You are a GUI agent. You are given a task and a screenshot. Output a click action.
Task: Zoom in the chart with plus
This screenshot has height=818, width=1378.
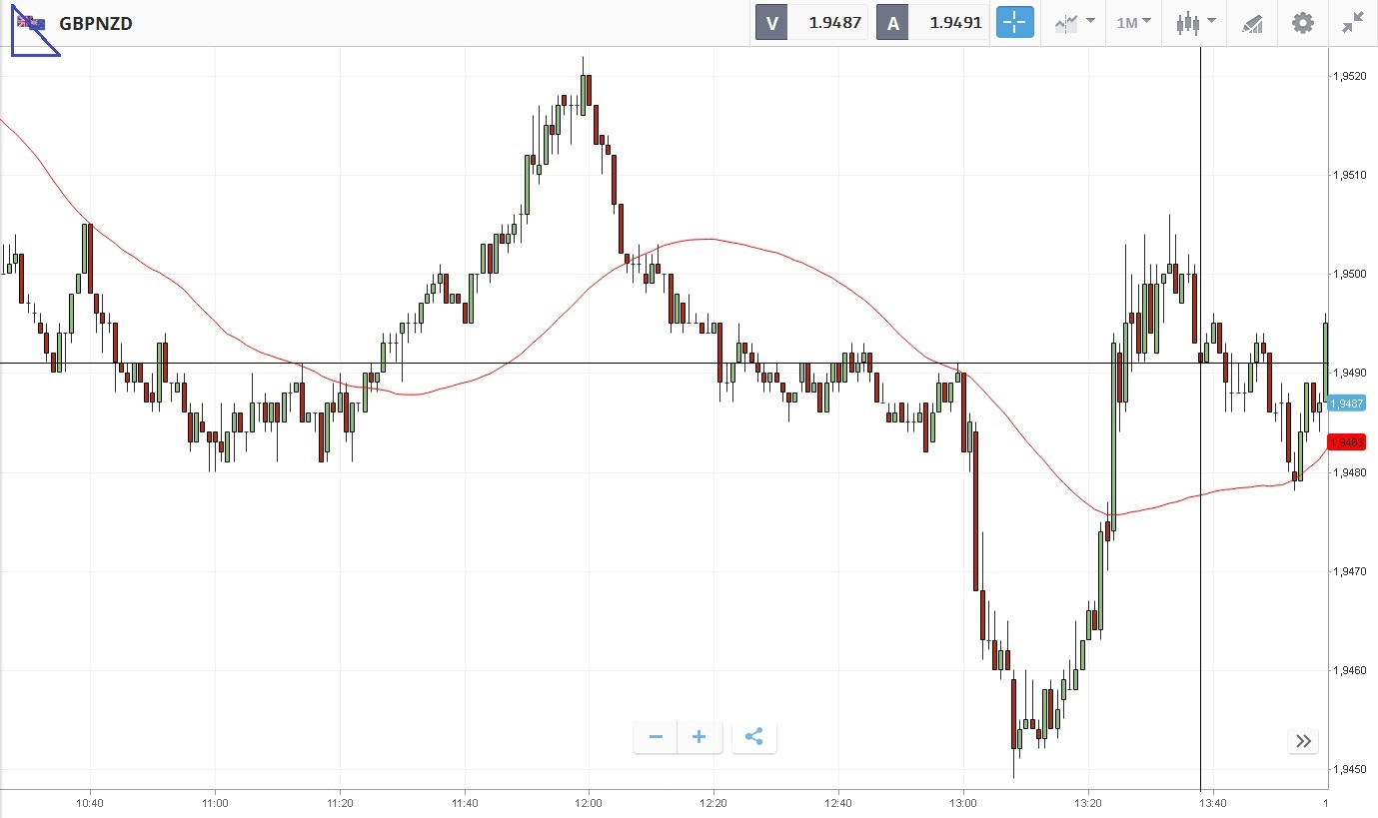point(699,737)
